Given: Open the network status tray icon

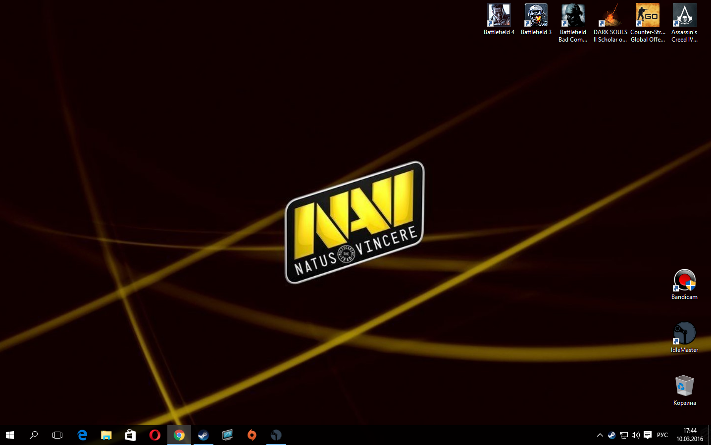Looking at the screenshot, I should click(x=624, y=435).
